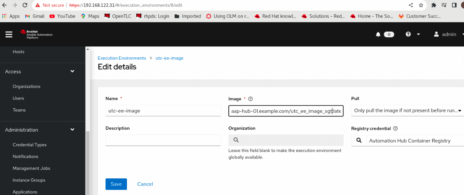Click the notifications bell icon
This screenshot has width=464, height=195.
click(x=378, y=34)
